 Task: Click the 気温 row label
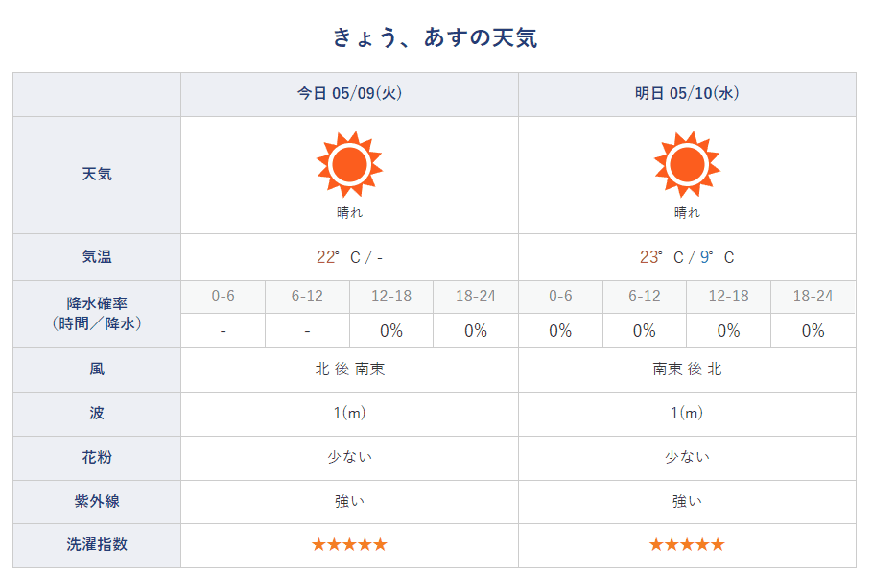97,257
